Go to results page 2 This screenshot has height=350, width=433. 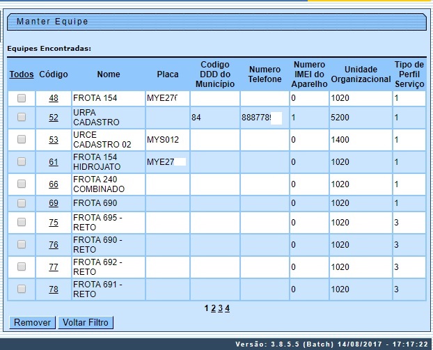213,308
